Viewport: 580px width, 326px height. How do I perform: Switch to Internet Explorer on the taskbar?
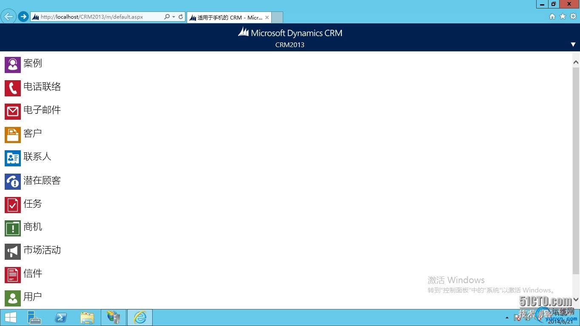pyautogui.click(x=140, y=318)
